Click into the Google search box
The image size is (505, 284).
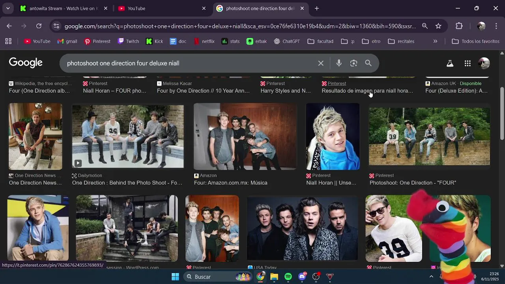pyautogui.click(x=189, y=63)
